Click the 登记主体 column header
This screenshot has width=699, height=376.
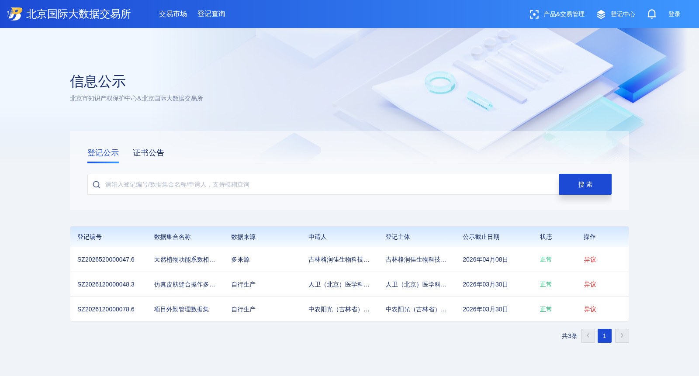coord(398,237)
